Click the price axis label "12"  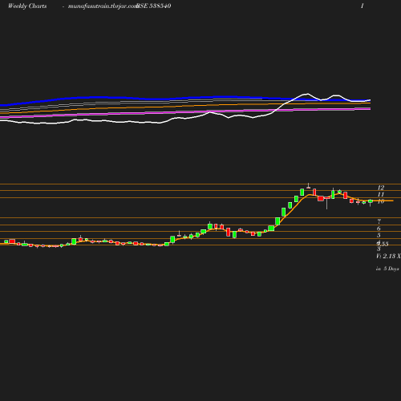tap(381, 188)
